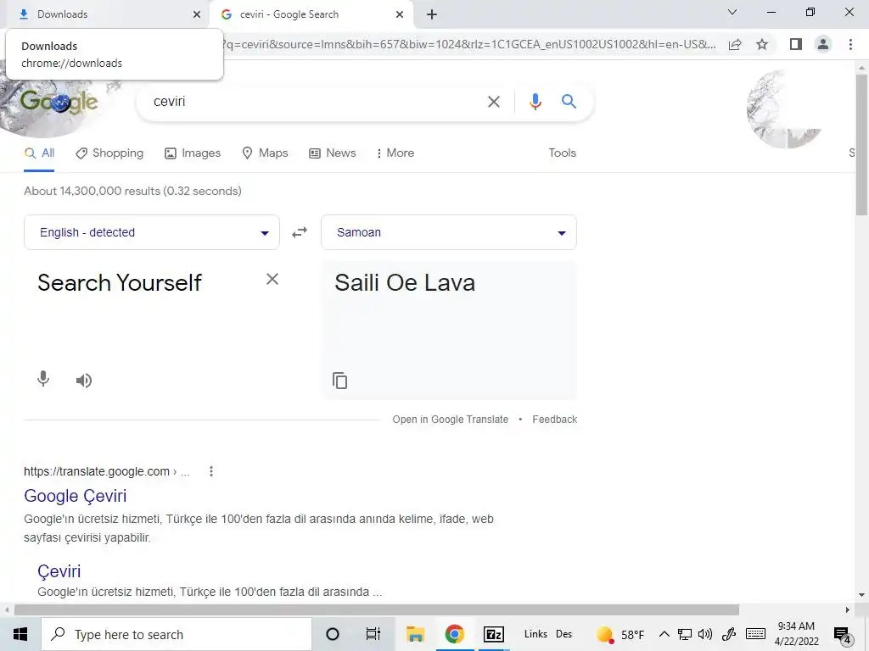The width and height of the screenshot is (869, 651).
Task: Click the horizontal scrollbar thumb
Action: coord(377,609)
